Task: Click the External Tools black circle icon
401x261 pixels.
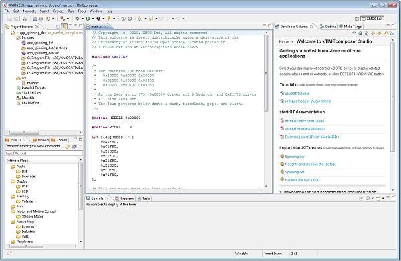Action: coord(98,19)
